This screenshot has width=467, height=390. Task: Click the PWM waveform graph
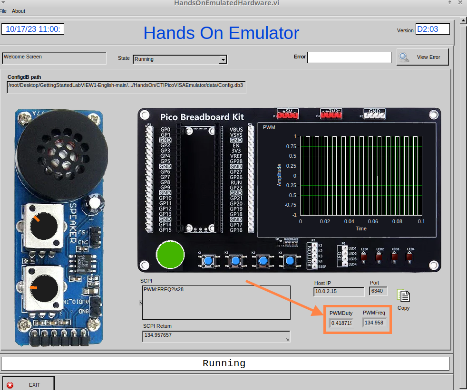(x=361, y=175)
